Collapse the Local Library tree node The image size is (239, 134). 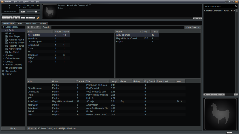coord(3,27)
